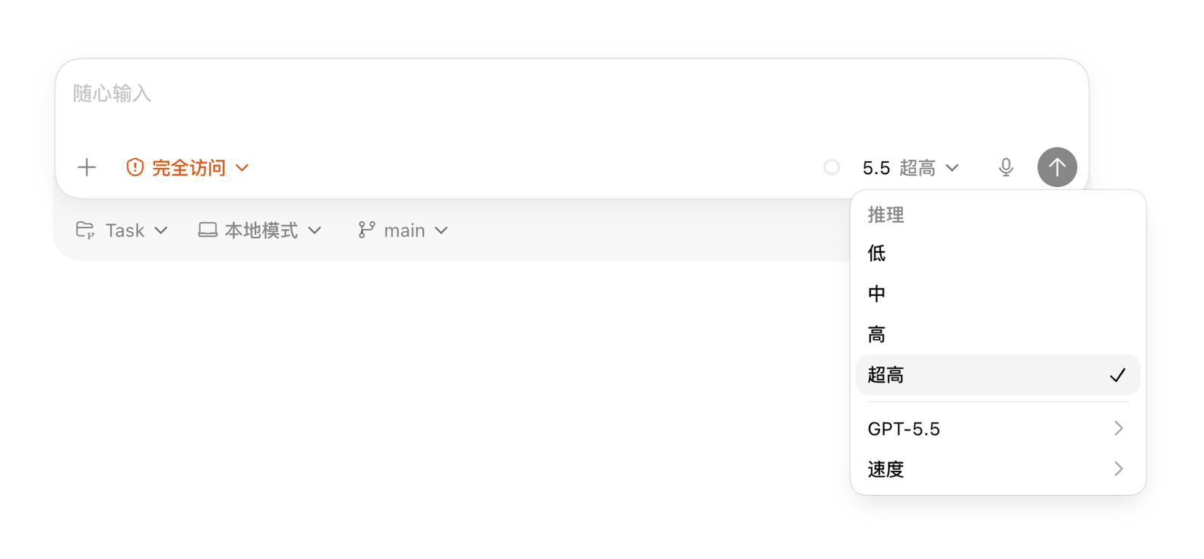Click the plus attachment icon
1204x559 pixels.
pos(87,167)
